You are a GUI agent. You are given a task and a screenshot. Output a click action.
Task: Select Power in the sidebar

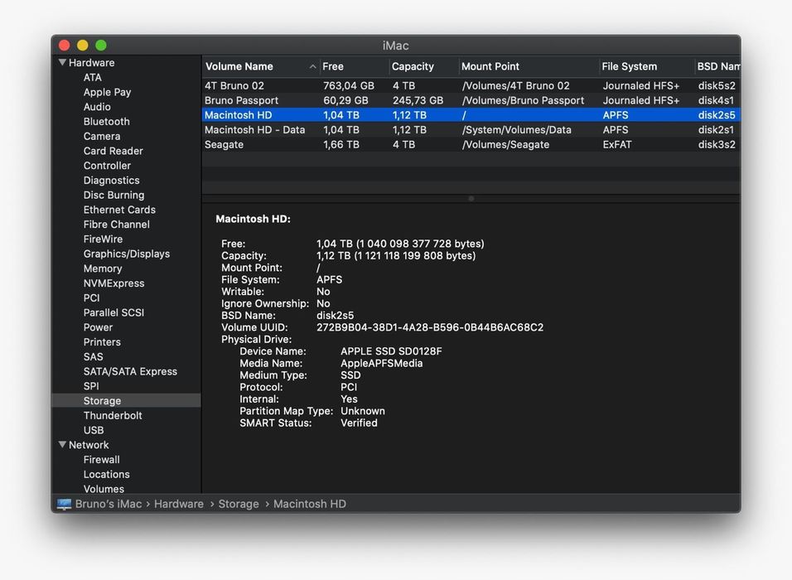pos(98,327)
